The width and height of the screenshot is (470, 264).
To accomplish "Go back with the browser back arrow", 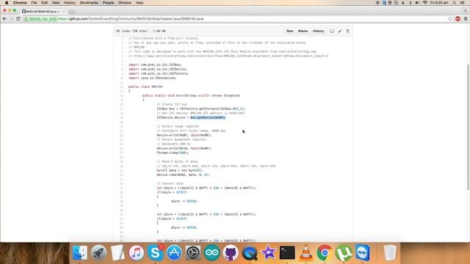I will tap(4, 19).
